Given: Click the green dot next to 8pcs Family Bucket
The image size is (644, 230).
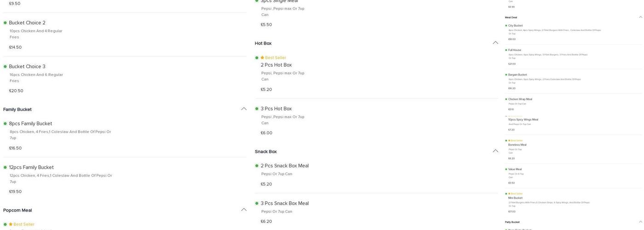Looking at the screenshot, I should 5,124.
